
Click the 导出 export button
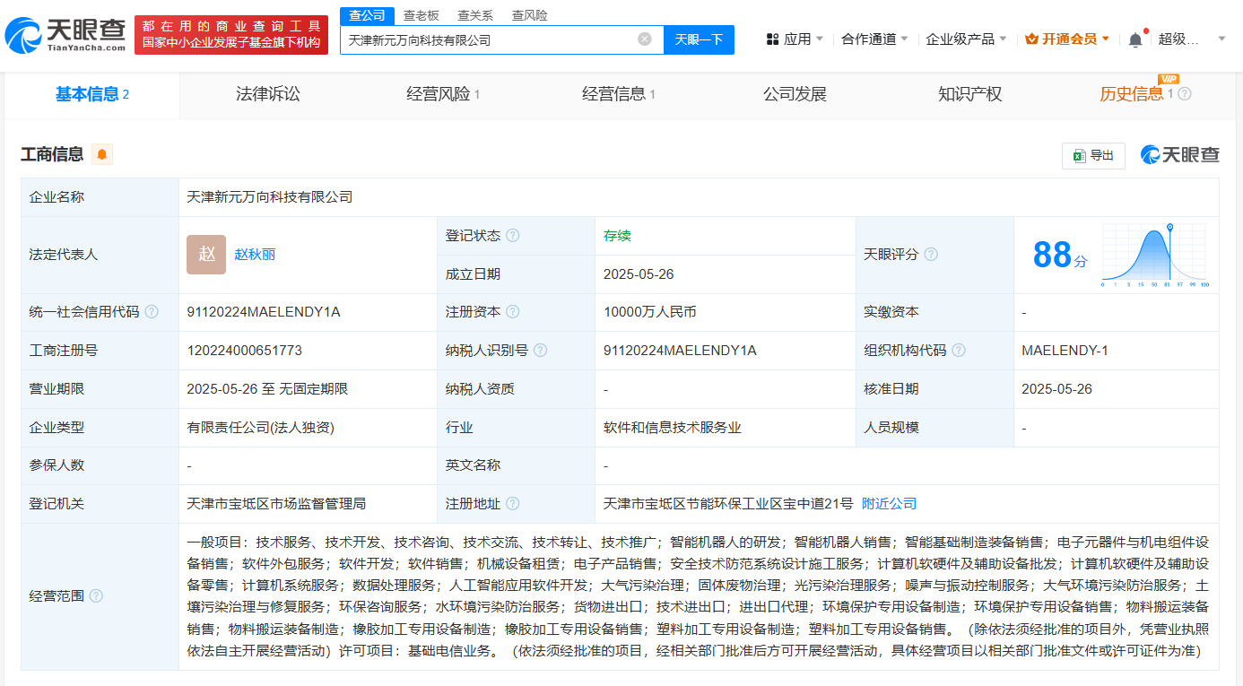tap(1093, 155)
